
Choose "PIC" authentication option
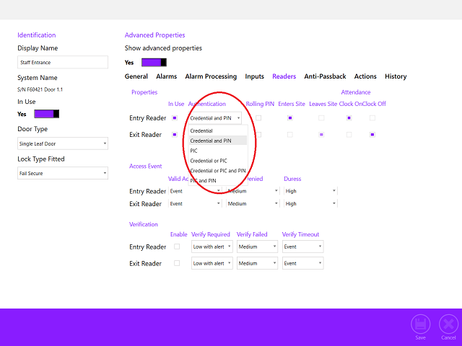(194, 151)
